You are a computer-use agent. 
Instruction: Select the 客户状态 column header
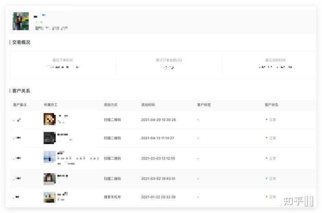(x=271, y=105)
